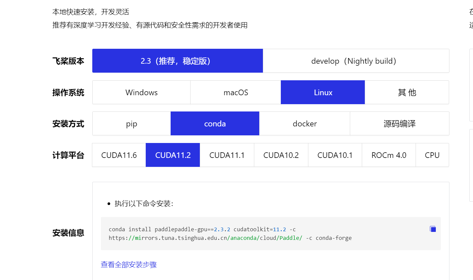
Task: Pick ROCm 4.0 compute platform
Action: click(x=389, y=155)
